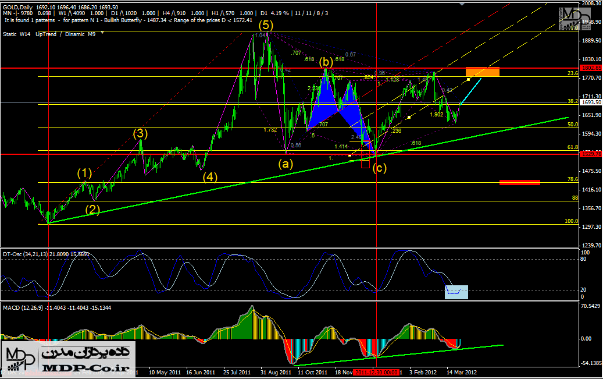Click the 0.67 ratio label
This screenshot has width=603, height=379.
pyautogui.click(x=350, y=54)
